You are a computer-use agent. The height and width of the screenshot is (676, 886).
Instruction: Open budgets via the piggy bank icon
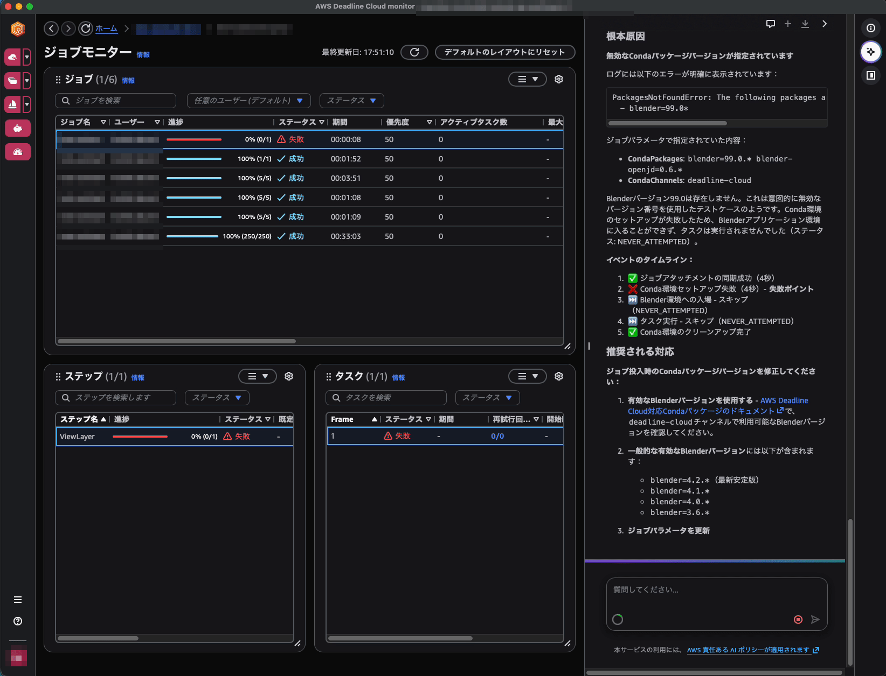tap(18, 128)
